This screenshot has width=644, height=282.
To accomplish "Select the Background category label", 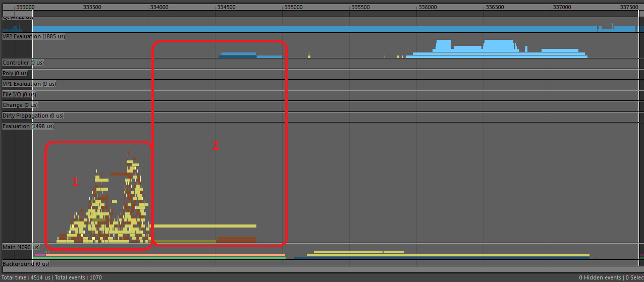I will [25, 264].
